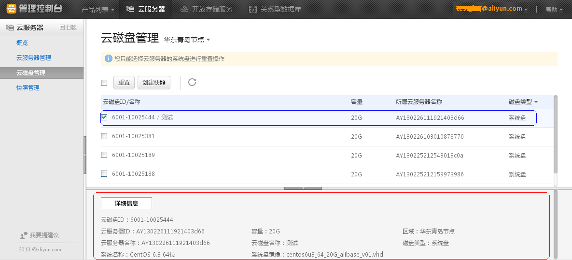Check the box for disk 6001-10025381
572x260 pixels.
click(104, 136)
